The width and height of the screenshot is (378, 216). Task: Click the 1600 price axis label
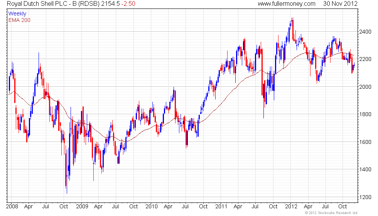click(x=365, y=142)
